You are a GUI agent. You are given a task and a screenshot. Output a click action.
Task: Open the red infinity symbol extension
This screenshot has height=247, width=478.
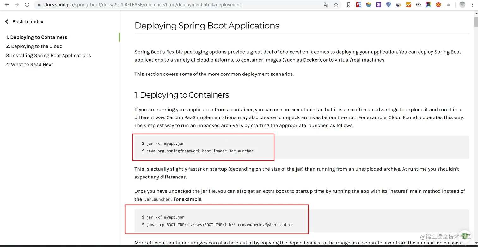(438, 5)
